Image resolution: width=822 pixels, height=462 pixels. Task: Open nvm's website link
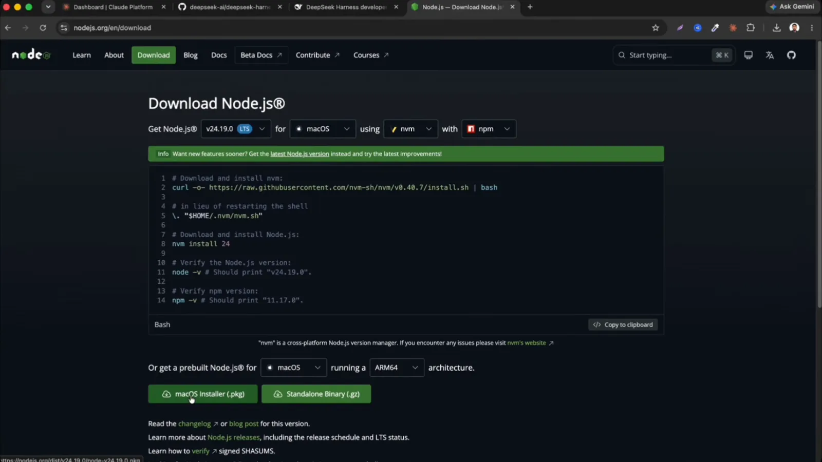[530, 343]
